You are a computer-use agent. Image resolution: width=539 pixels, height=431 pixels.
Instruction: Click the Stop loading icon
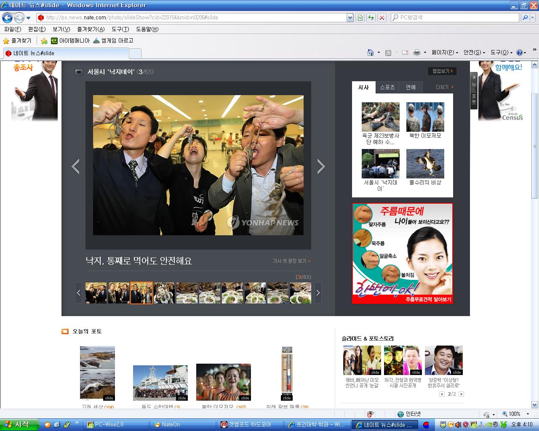coord(382,18)
